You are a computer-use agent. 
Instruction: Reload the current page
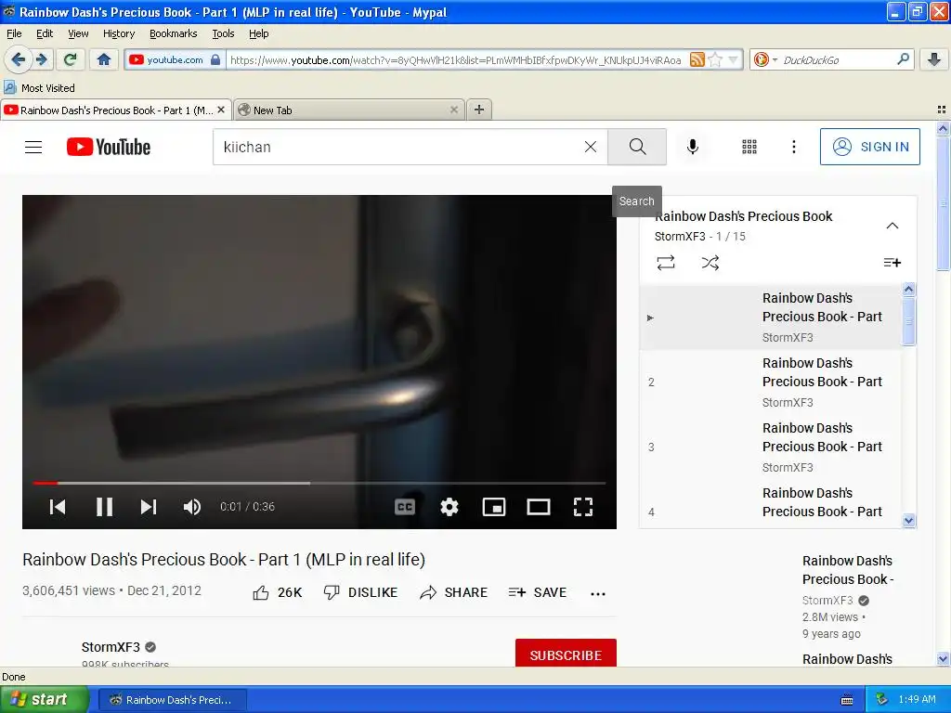tap(70, 59)
